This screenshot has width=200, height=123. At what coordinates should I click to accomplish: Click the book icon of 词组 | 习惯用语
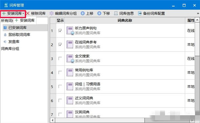[70, 87]
